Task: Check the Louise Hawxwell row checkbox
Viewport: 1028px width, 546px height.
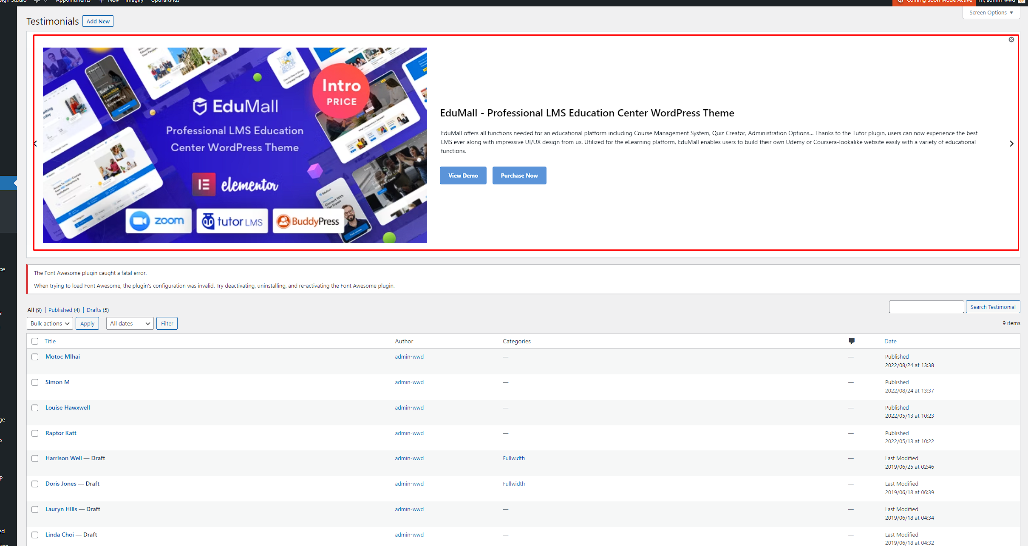Action: tap(35, 408)
